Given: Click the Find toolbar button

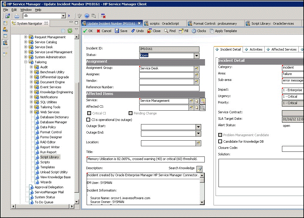Looking at the screenshot, I should (x=170, y=31).
